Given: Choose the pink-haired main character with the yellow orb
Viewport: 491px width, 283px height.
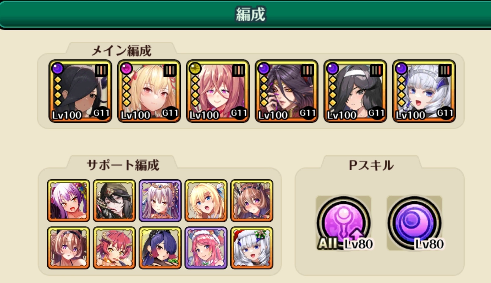Looking at the screenshot, I should pyautogui.click(x=218, y=91).
